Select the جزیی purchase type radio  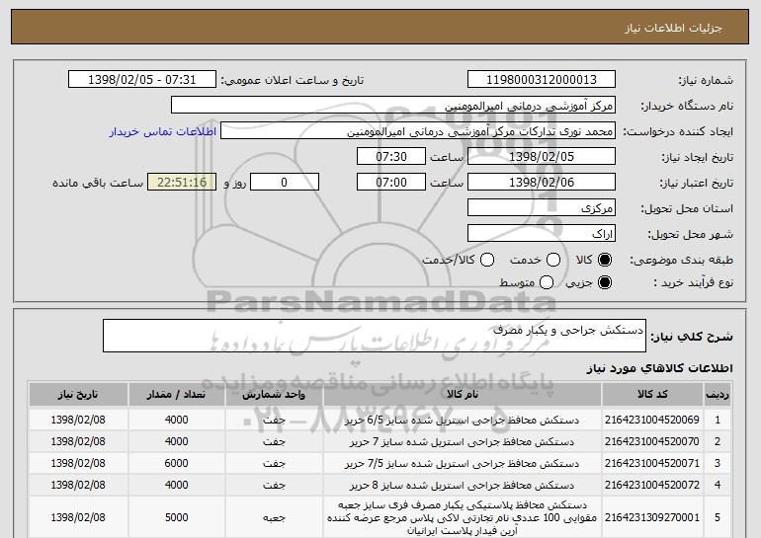point(605,282)
